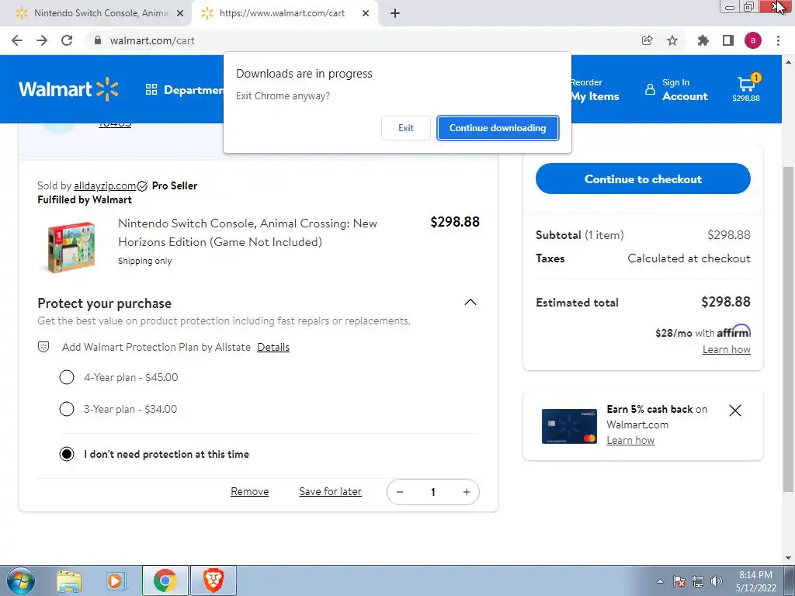
Task: Open Reorder My Items
Action: coord(595,90)
